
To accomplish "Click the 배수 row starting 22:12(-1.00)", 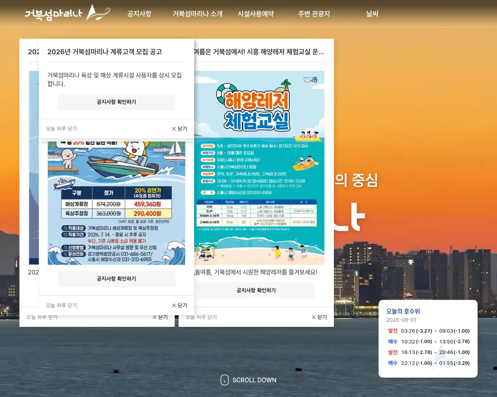I will [429, 363].
